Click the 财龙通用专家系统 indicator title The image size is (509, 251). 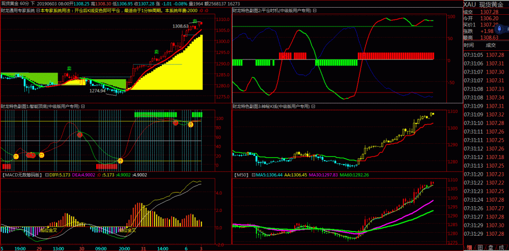pos(17,11)
